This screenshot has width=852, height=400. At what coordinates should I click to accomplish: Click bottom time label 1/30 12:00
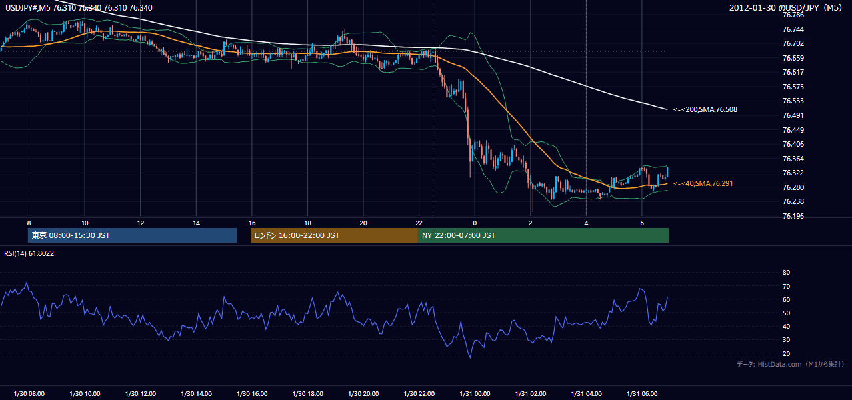(x=140, y=394)
